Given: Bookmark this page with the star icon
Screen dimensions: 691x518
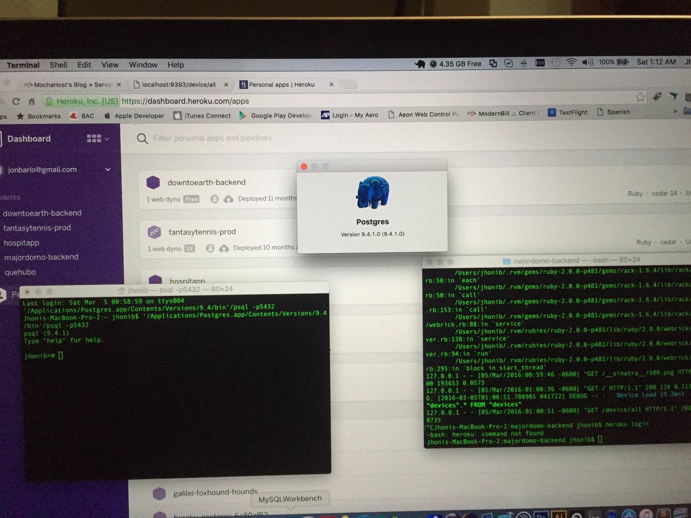Looking at the screenshot, I should coord(640,97).
